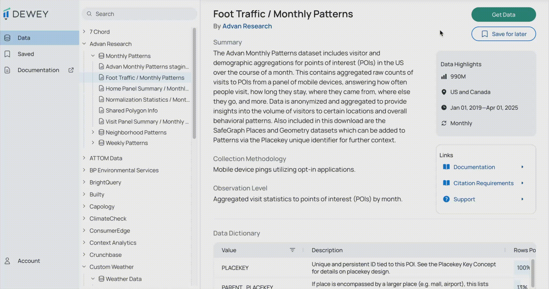Expand the Neighborhood Patterns group
549x289 pixels.
[93, 132]
